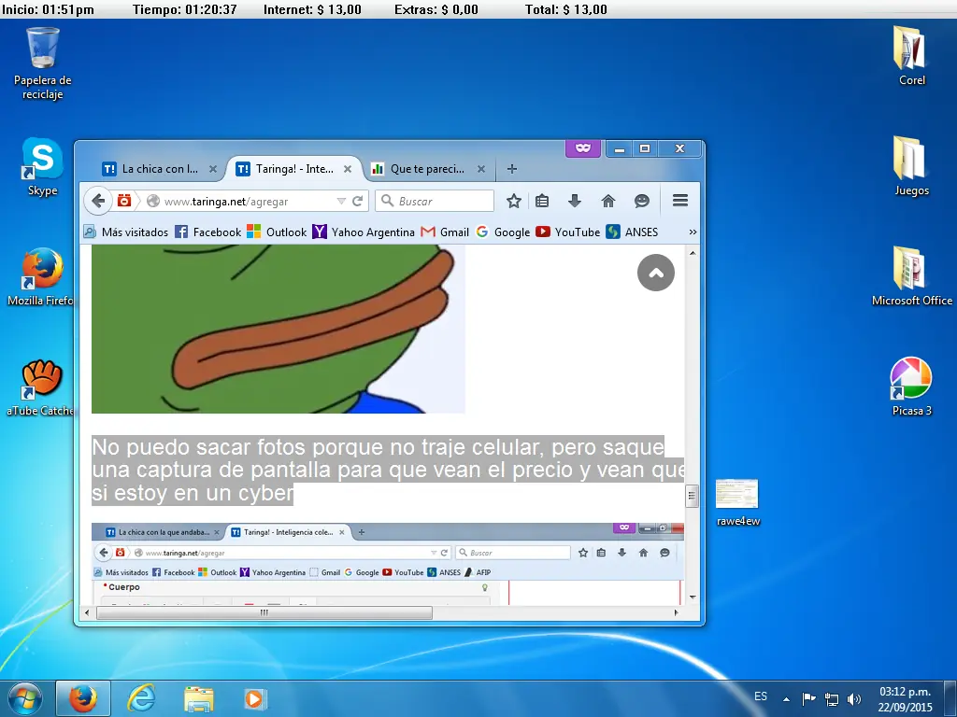Open the URL history dropdown arrow
The width and height of the screenshot is (957, 717).
coord(340,202)
